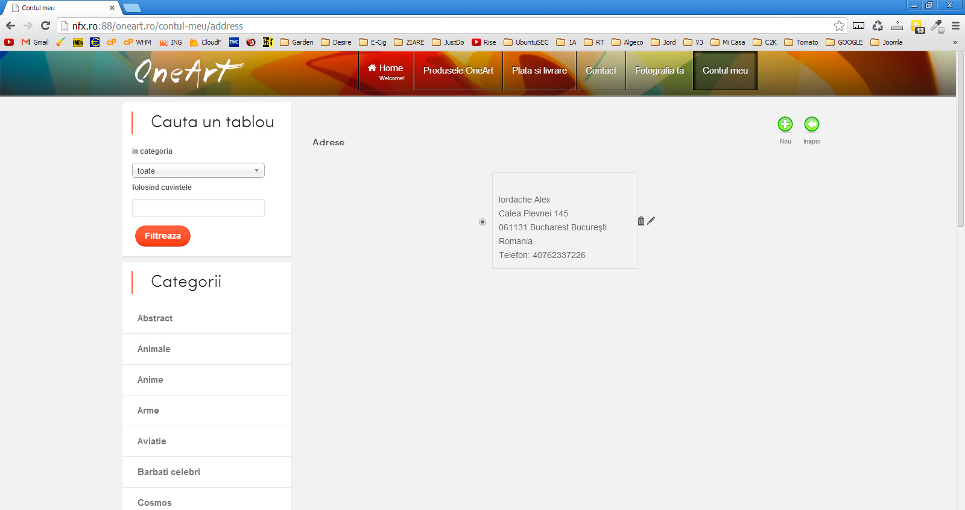Click the question-mark bar extension icon
965x510 pixels.
point(897,25)
